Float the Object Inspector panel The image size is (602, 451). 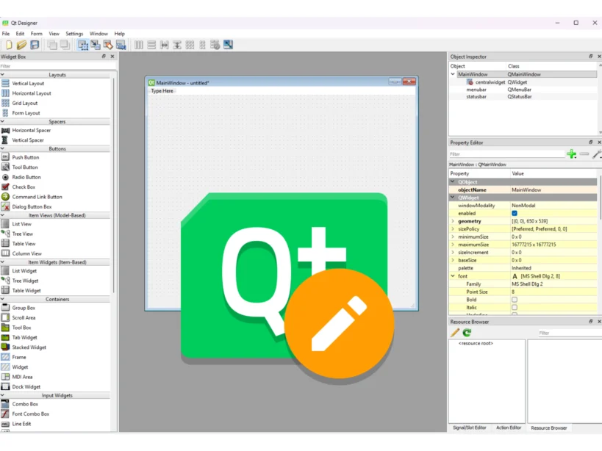(x=590, y=57)
